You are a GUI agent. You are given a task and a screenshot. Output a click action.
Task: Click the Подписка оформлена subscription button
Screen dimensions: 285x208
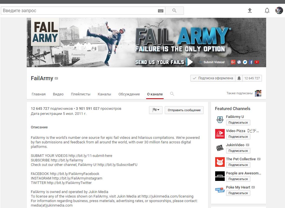tap(213, 78)
